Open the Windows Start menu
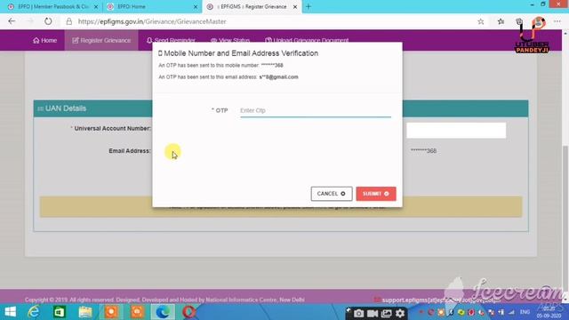Screen dimensions: 569x320 pyautogui.click(x=10, y=312)
